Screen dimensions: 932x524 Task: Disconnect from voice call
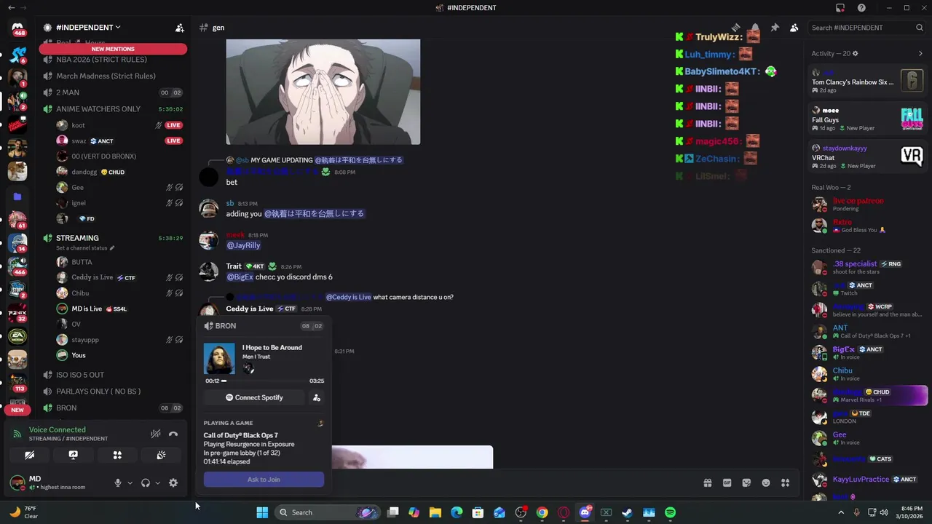tap(173, 434)
